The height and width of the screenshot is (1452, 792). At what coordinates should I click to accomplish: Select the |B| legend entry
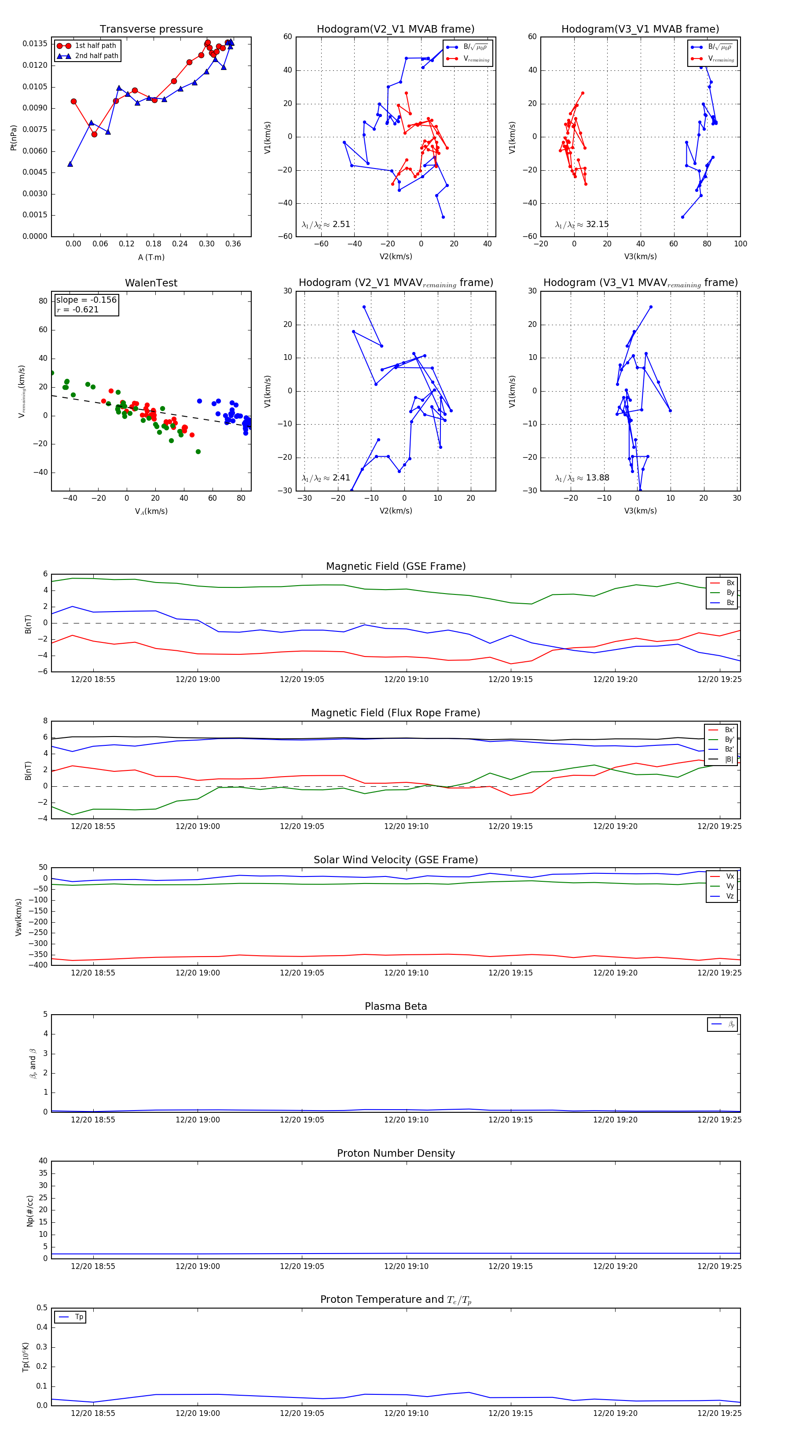722,759
